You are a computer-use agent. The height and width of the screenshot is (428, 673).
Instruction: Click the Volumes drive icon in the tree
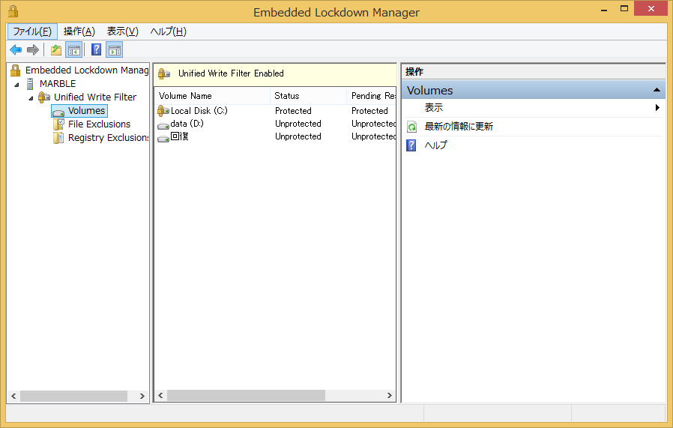point(58,112)
